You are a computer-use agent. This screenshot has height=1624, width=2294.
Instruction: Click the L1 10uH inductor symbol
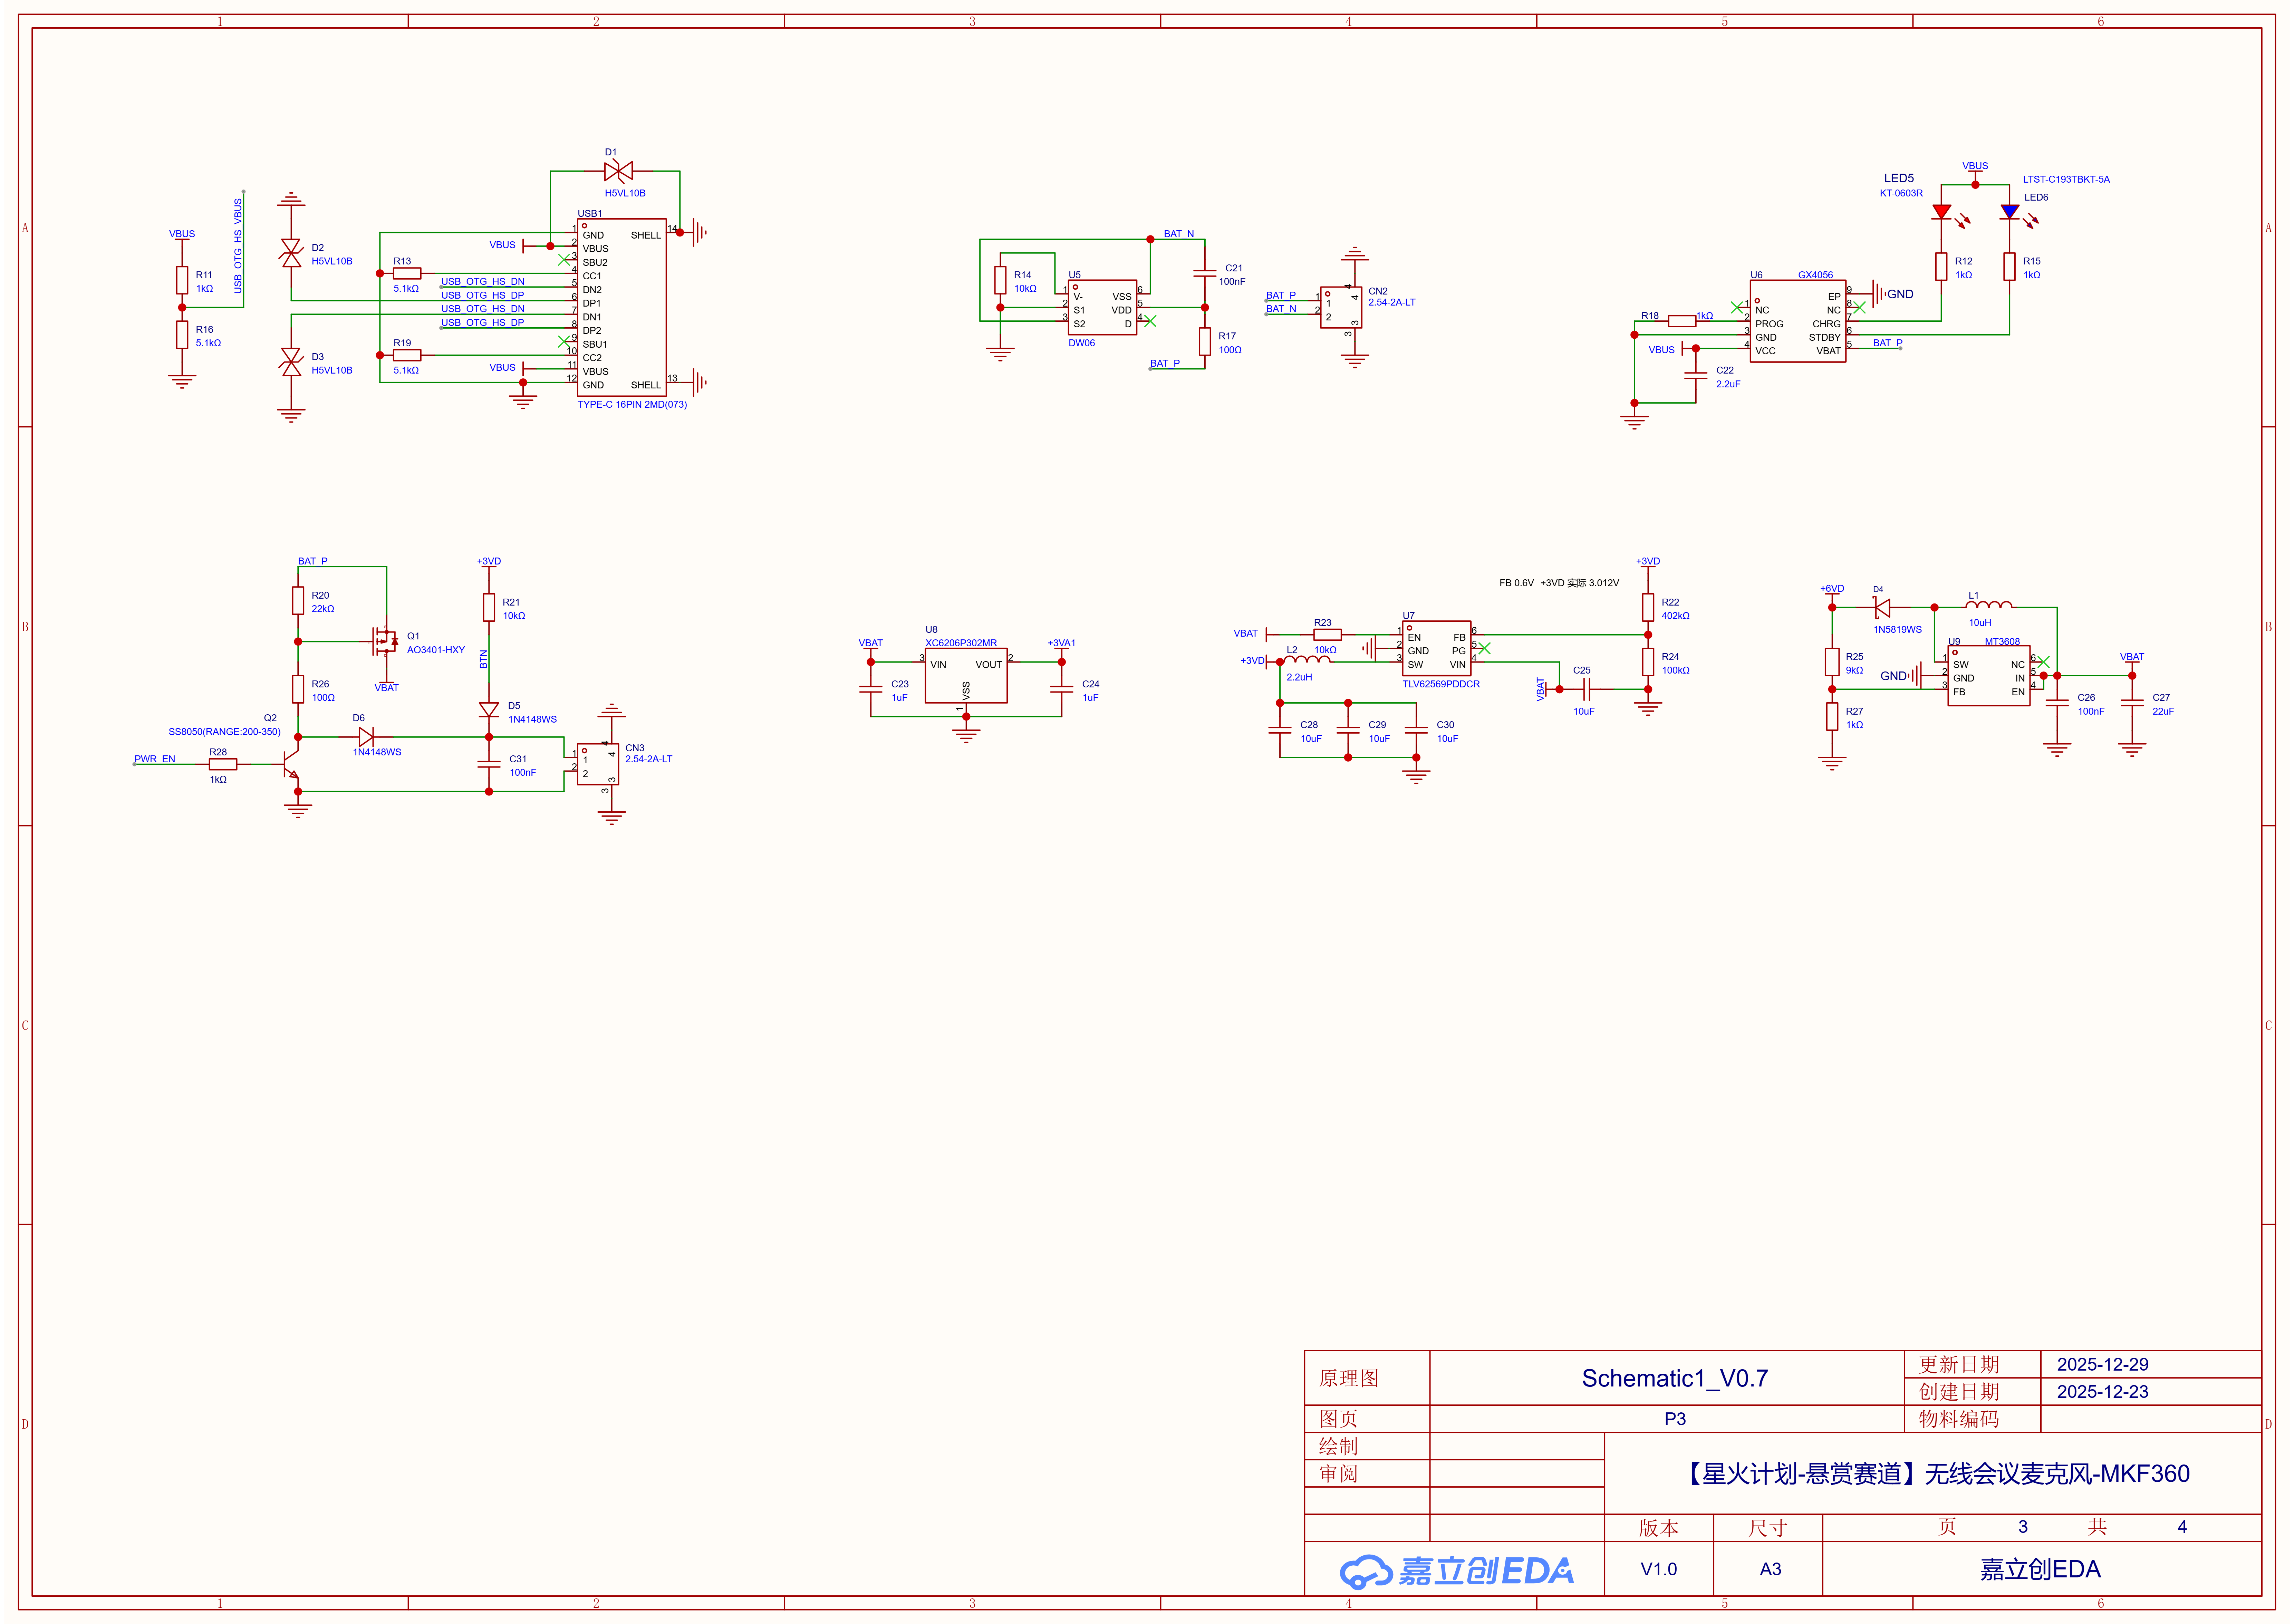tap(1989, 604)
